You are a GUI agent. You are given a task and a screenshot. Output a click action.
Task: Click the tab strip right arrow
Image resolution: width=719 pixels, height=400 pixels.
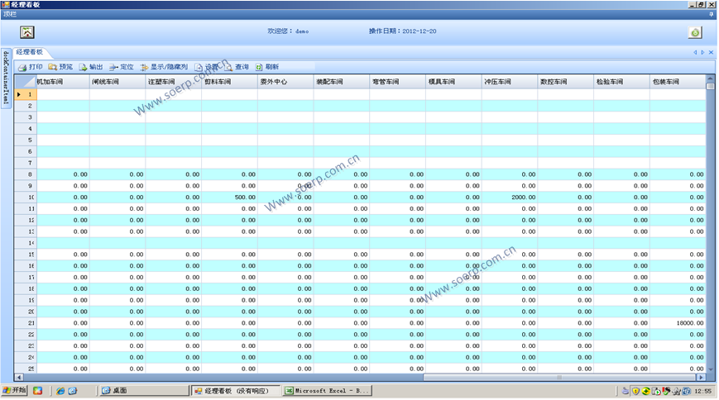pos(703,52)
